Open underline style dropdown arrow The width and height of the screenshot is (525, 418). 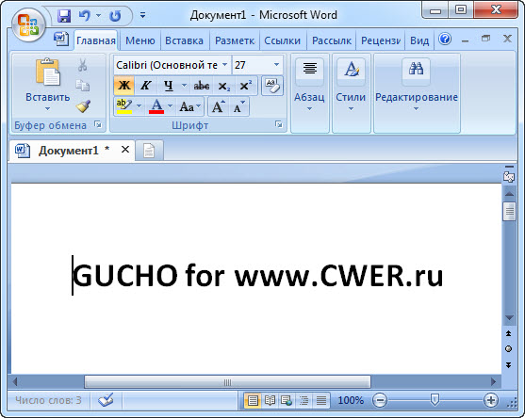click(184, 86)
